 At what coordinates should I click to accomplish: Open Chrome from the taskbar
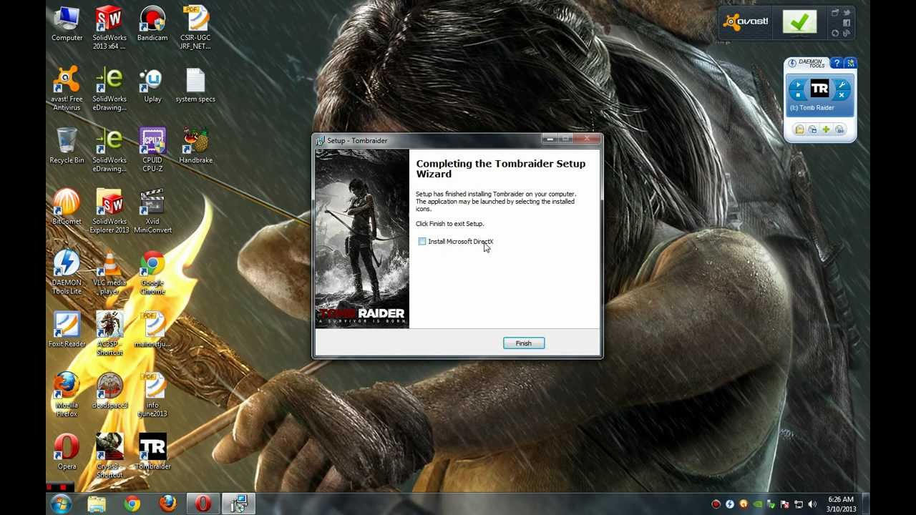(x=132, y=504)
